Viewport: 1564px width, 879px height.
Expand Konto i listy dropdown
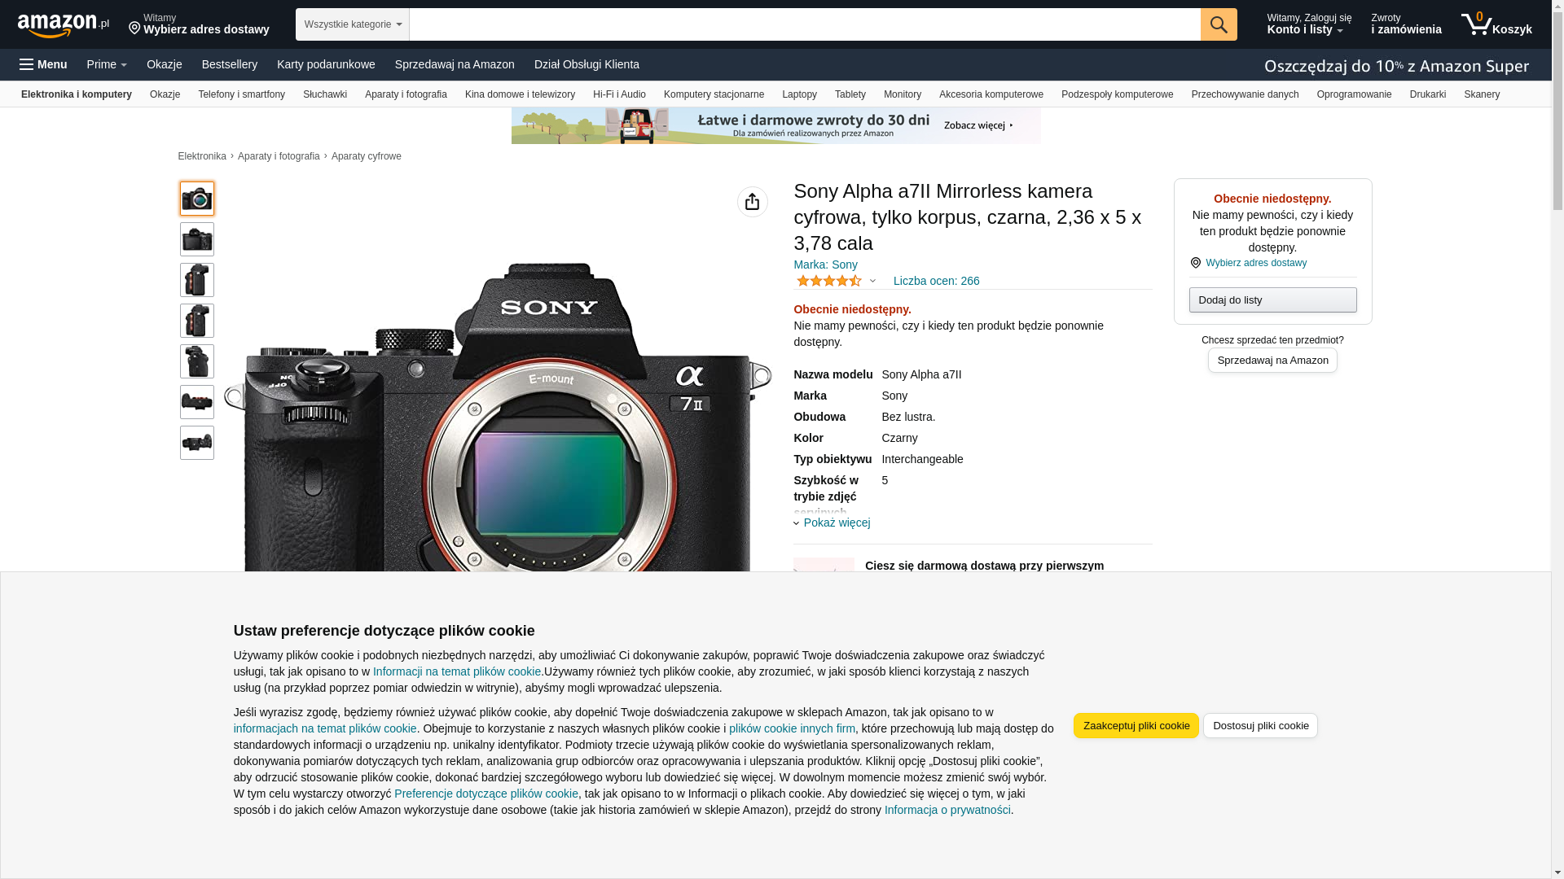coord(1309,24)
